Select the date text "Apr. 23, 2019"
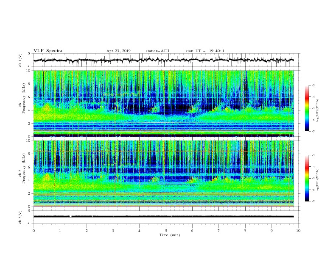The image size is (336, 259). click(x=118, y=51)
